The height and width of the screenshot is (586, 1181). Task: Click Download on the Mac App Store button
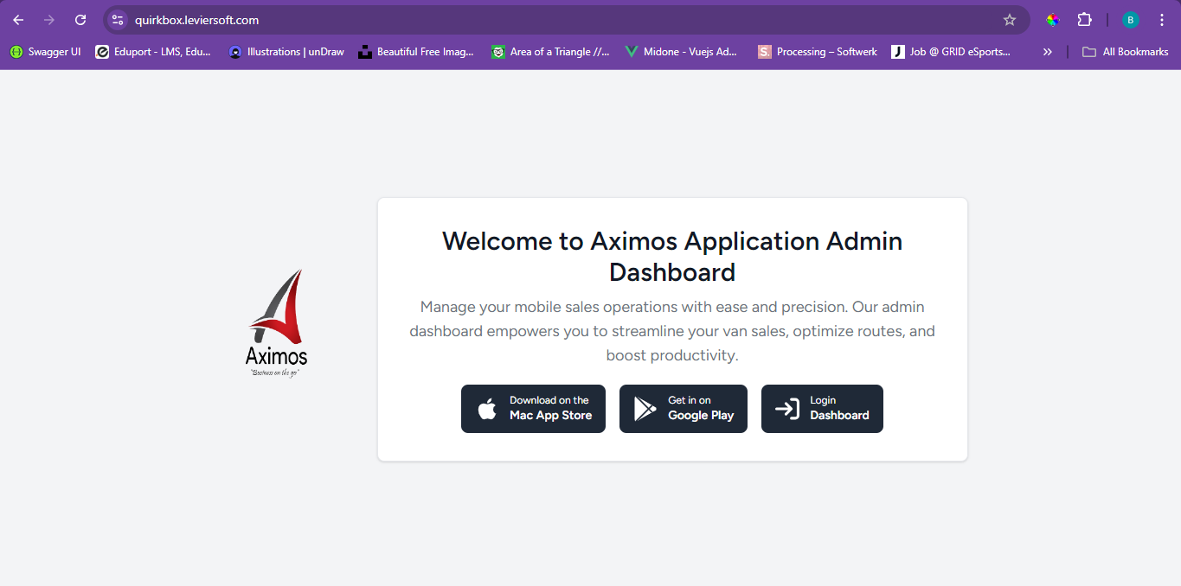click(533, 409)
